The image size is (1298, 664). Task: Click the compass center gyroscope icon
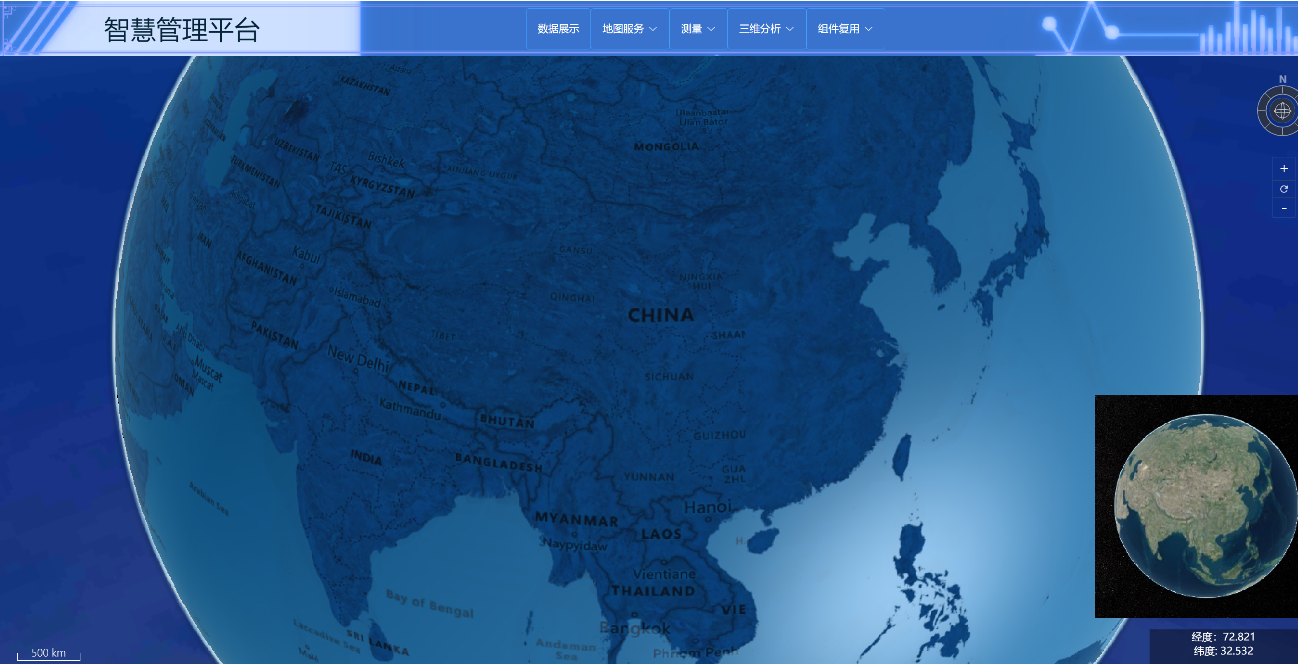click(1282, 111)
